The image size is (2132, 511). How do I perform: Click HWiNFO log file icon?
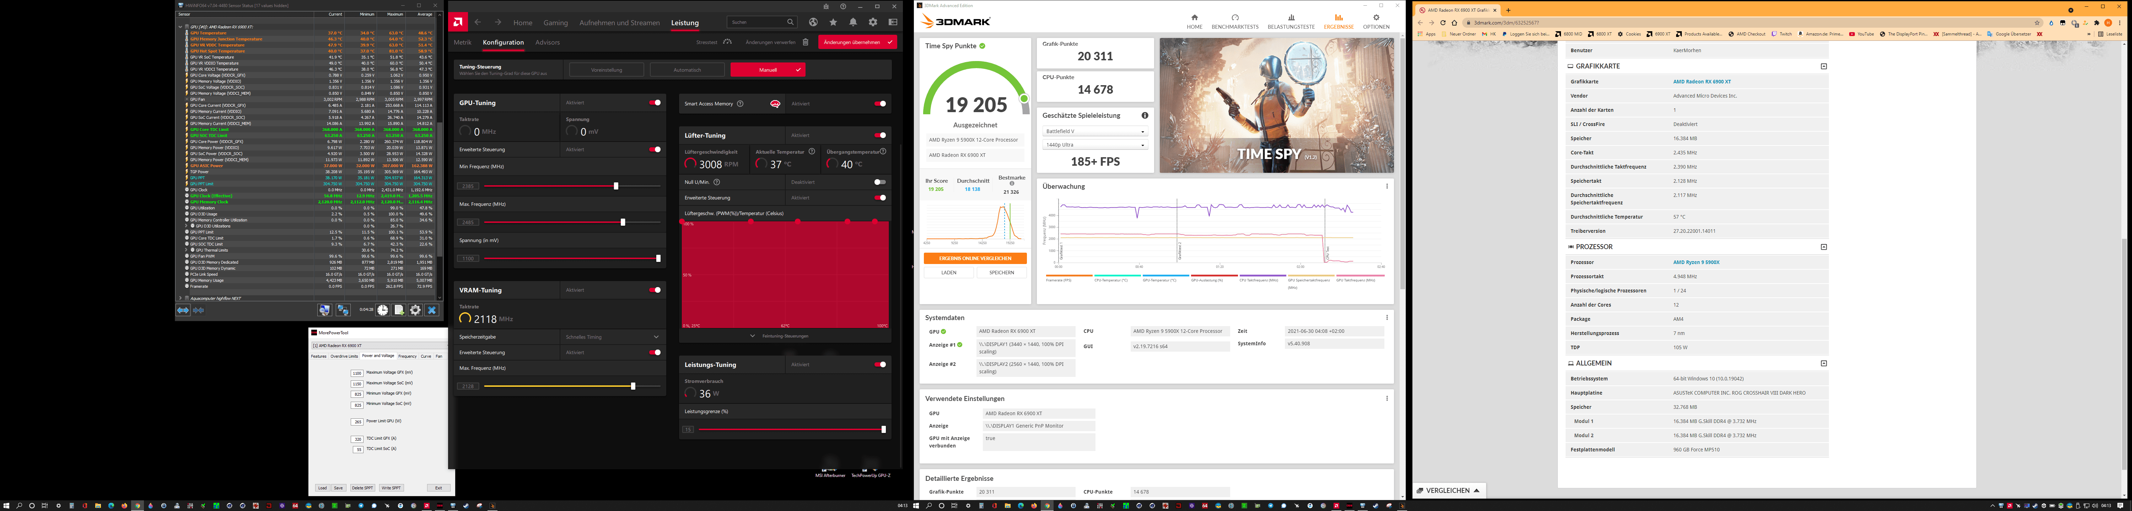pyautogui.click(x=399, y=310)
